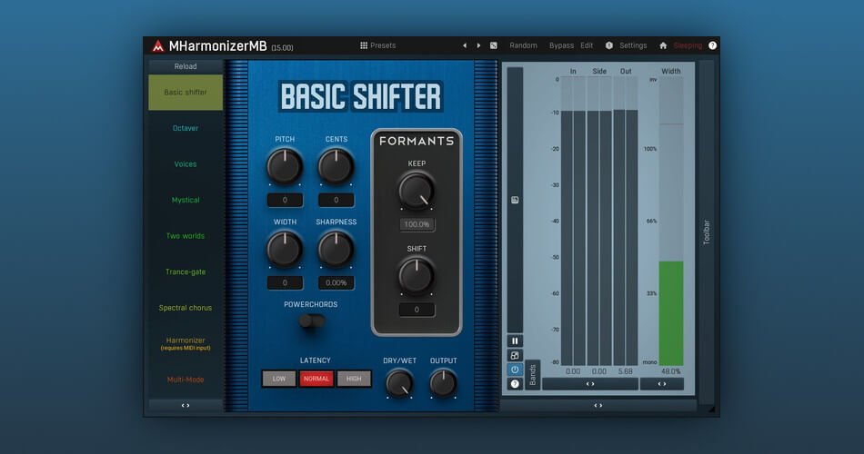Screen dimensions: 864x454
Task: Expand the preset list arrows at bottom
Action: click(x=186, y=406)
